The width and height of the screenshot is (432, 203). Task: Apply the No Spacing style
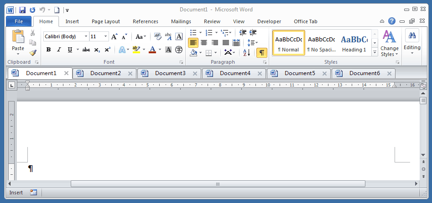[321, 43]
